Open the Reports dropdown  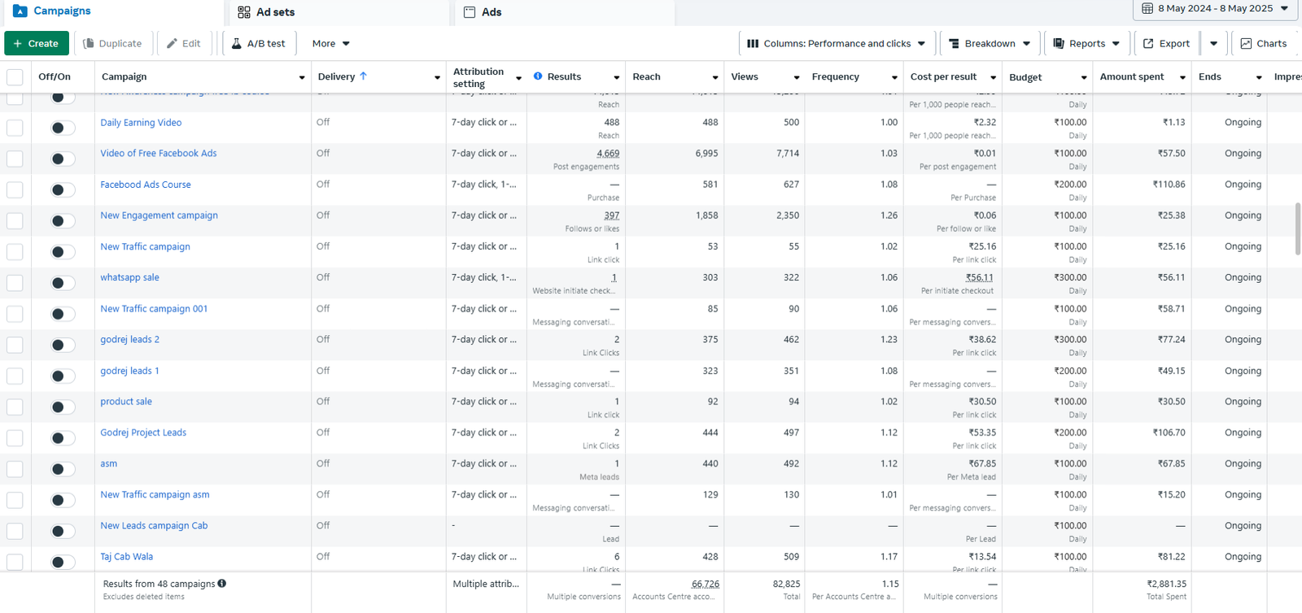click(1086, 44)
